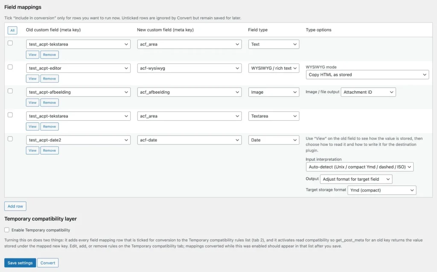Click the Temporary compatibility layer heading

(x=41, y=219)
